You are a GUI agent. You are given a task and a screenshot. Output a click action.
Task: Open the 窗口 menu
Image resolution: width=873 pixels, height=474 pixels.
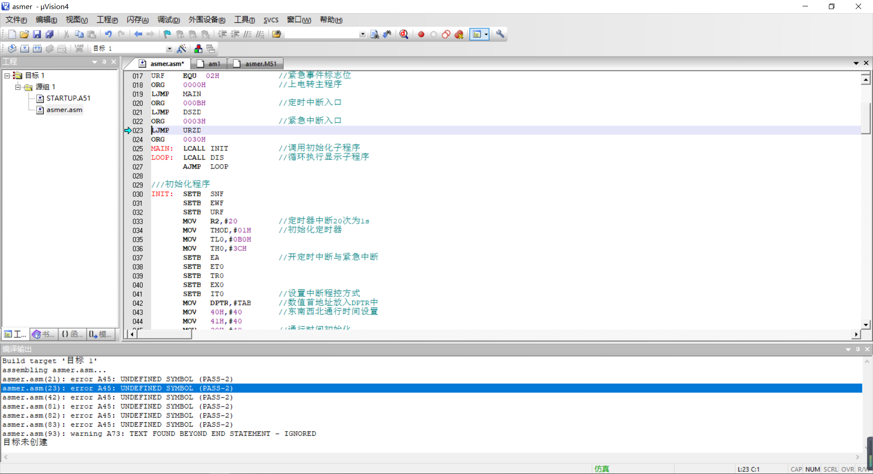coord(299,20)
